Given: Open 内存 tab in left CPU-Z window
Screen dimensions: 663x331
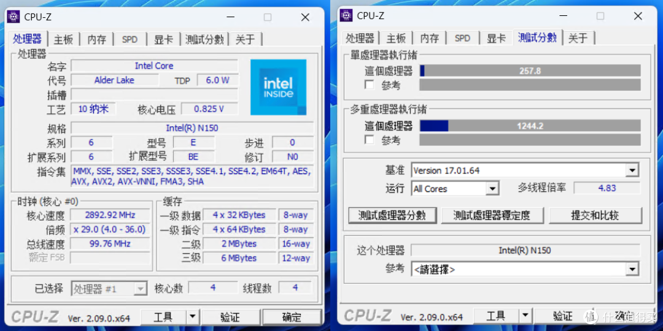Looking at the screenshot, I should coord(97,40).
